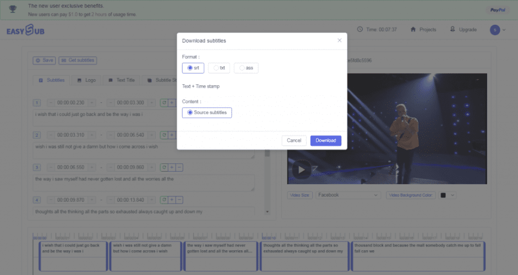Open video background color picker

pyautogui.click(x=448, y=195)
